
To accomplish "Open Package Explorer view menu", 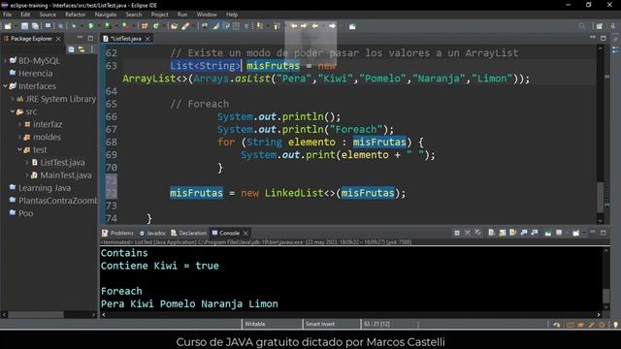I will [x=92, y=49].
